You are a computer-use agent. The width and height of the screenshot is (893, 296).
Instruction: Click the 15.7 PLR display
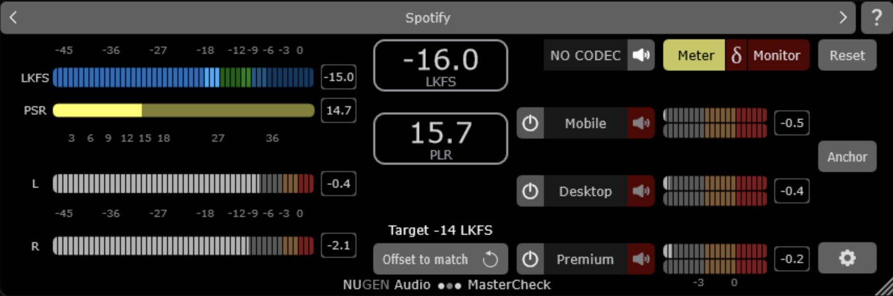coord(440,139)
